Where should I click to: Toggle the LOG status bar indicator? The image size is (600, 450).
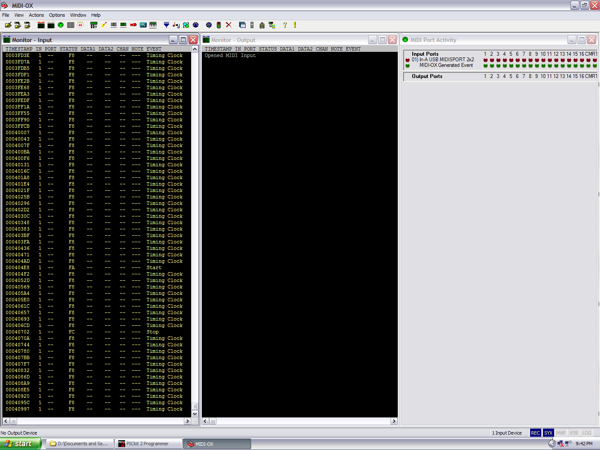point(587,433)
